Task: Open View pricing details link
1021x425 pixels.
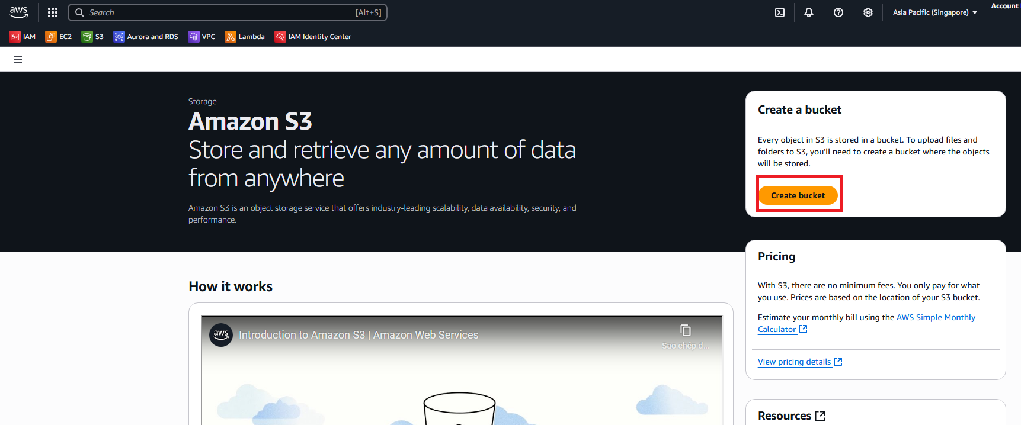Action: (x=800, y=362)
